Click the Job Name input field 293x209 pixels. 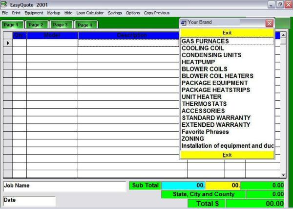[x=64, y=186]
